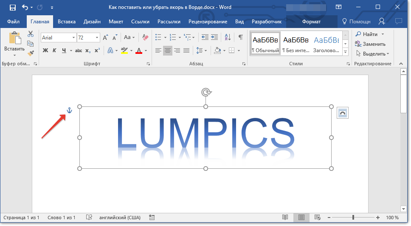Click the zoom slider in status bar

click(353, 218)
